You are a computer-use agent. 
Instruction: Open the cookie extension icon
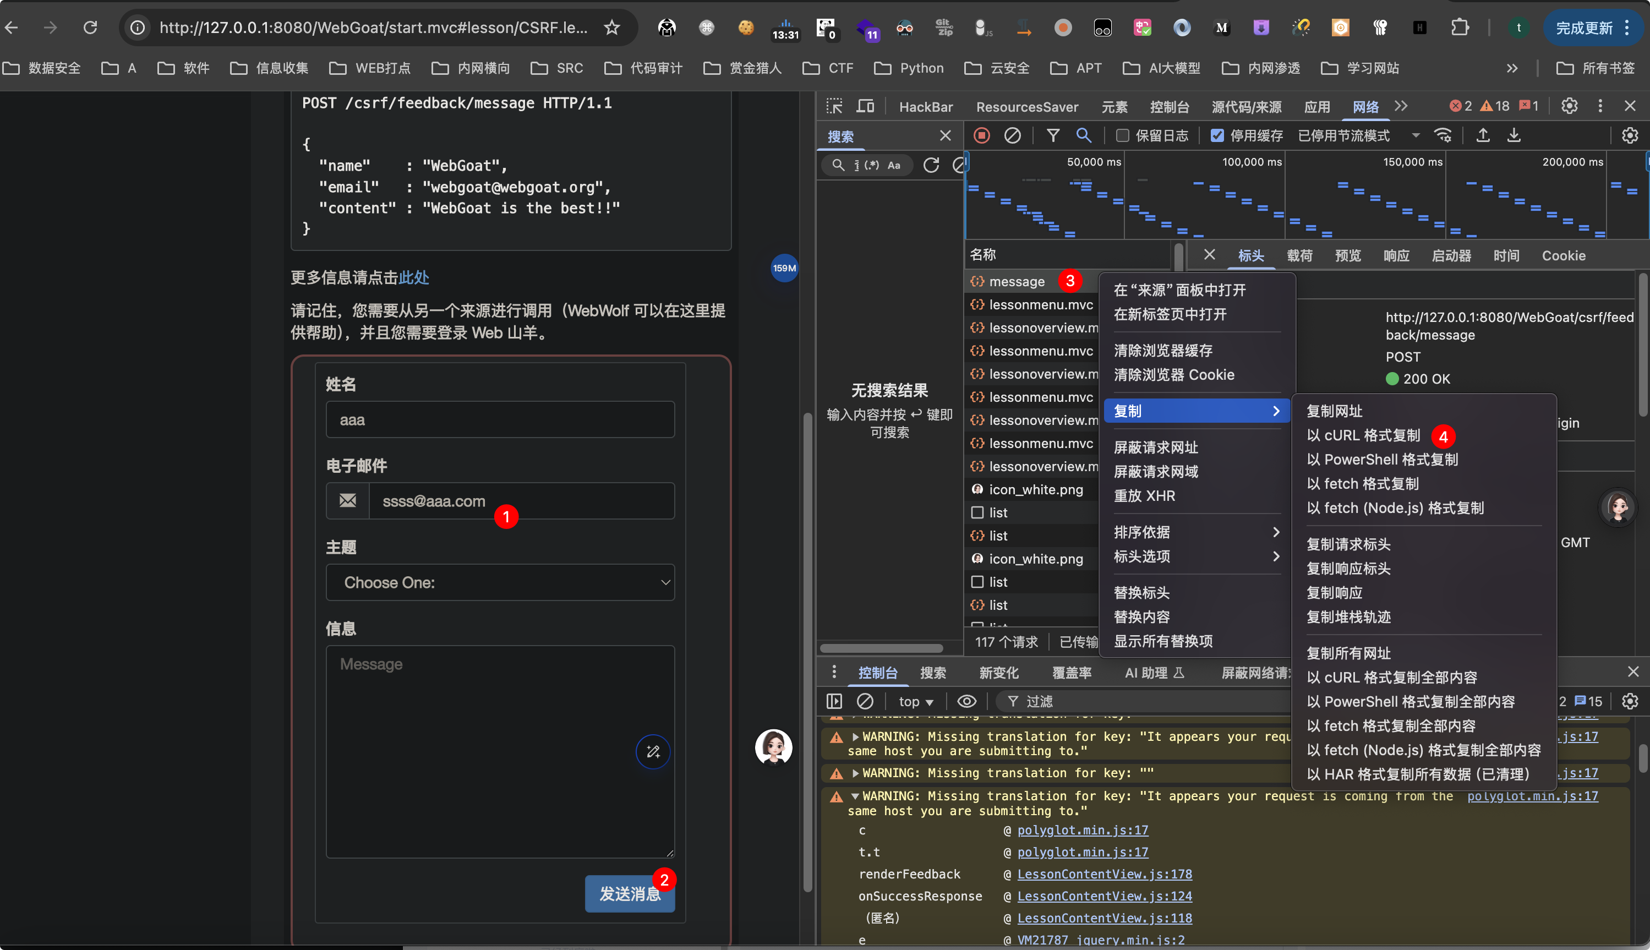746,28
